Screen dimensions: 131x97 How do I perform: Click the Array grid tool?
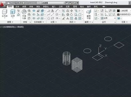pyautogui.click(x=80, y=18)
